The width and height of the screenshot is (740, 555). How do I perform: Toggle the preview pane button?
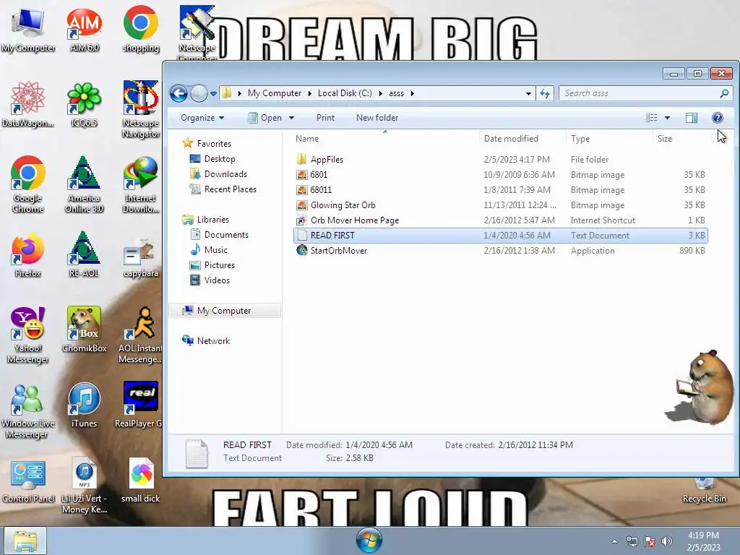(692, 118)
